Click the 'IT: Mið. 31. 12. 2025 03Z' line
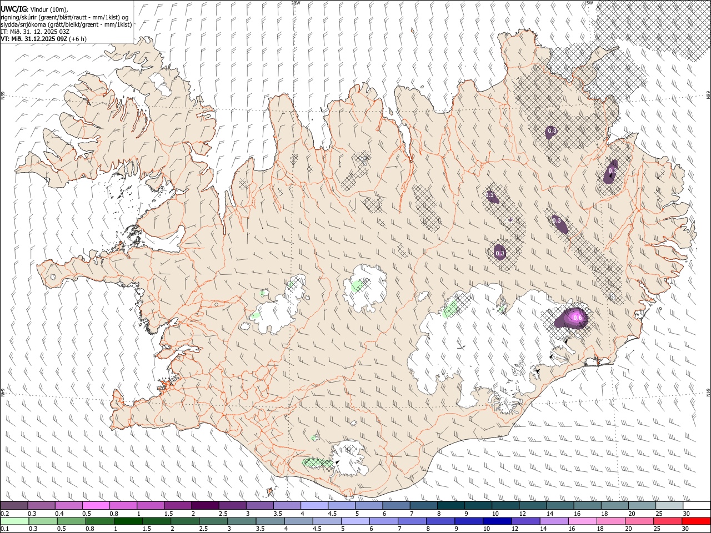Viewport: 711px width, 533px height. click(x=35, y=32)
